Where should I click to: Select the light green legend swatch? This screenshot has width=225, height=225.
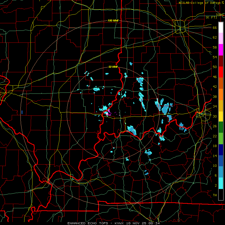coord(221,138)
